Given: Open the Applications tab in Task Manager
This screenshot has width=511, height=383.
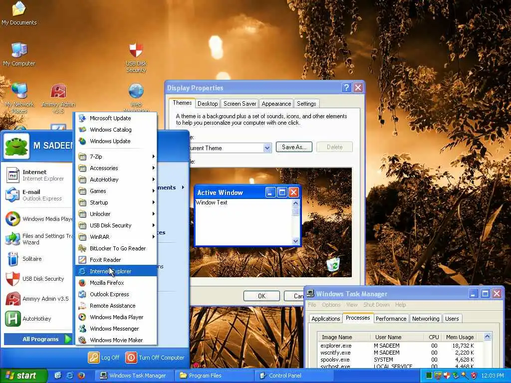Looking at the screenshot, I should [325, 319].
